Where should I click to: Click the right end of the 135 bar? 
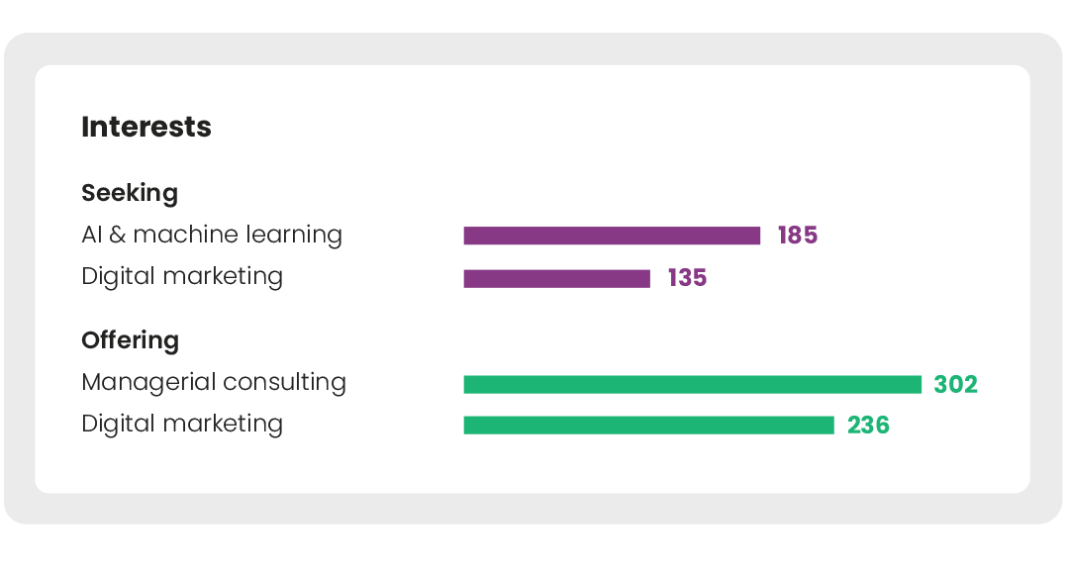pos(646,279)
